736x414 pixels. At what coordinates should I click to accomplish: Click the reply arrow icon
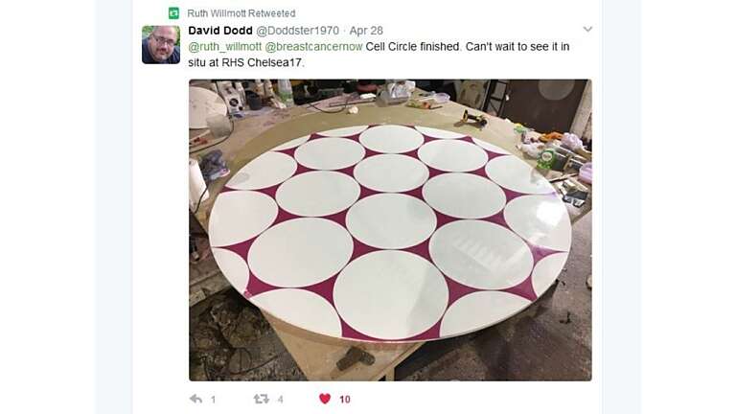coord(195,399)
